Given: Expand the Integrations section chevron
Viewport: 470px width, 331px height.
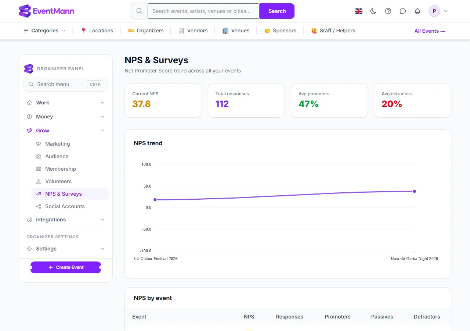Looking at the screenshot, I should (x=102, y=220).
